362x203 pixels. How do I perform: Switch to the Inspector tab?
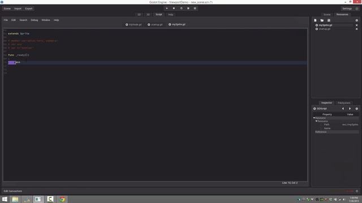coord(326,103)
